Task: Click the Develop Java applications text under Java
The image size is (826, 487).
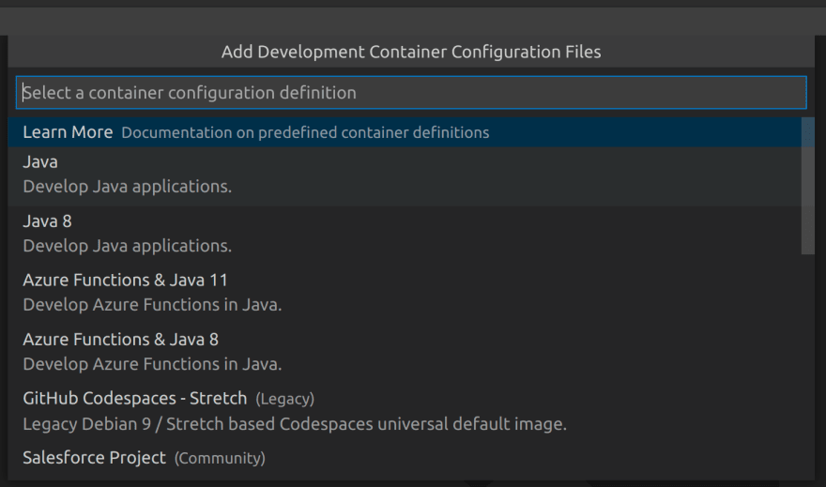Action: 128,187
